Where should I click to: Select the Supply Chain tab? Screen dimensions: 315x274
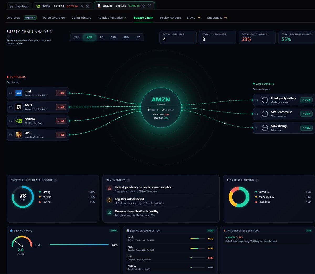(143, 18)
